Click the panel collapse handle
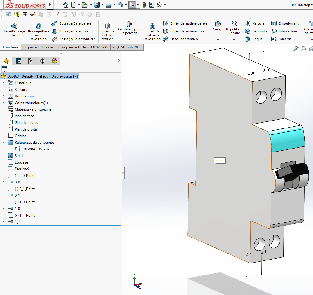The image size is (313, 295). [123, 173]
